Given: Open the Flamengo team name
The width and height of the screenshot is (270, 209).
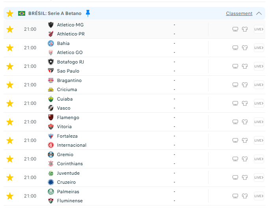Looking at the screenshot, I should pyautogui.click(x=68, y=118).
